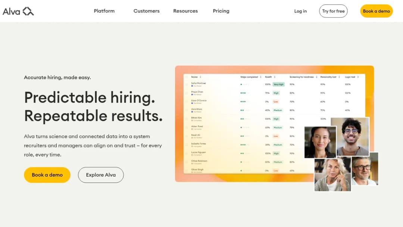This screenshot has width=403, height=227.
Task: Click the Explore Alva button
Action: [101, 175]
